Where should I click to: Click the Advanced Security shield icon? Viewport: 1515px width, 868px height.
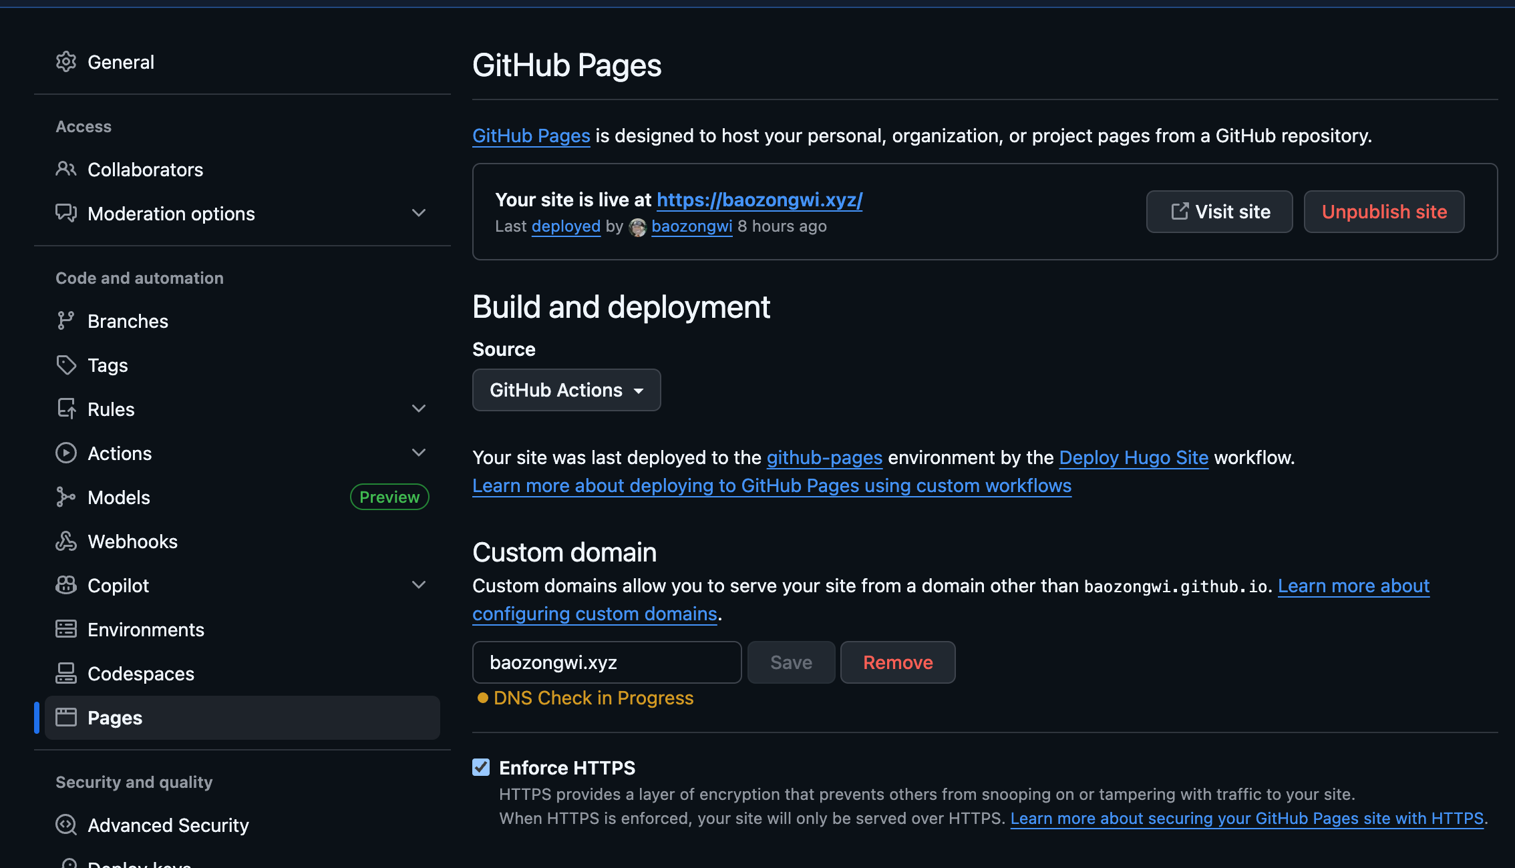click(x=66, y=825)
